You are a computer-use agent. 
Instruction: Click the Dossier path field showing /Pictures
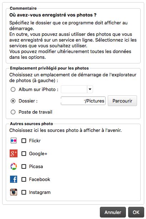pyautogui.click(x=83, y=101)
